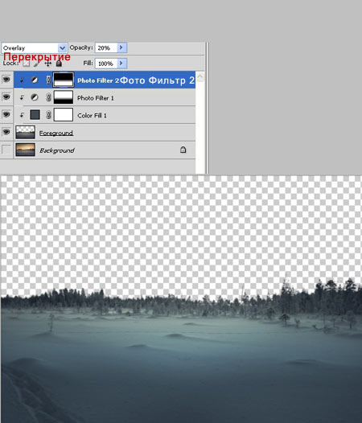
Task: Select the Background layer name
Action: point(57,150)
